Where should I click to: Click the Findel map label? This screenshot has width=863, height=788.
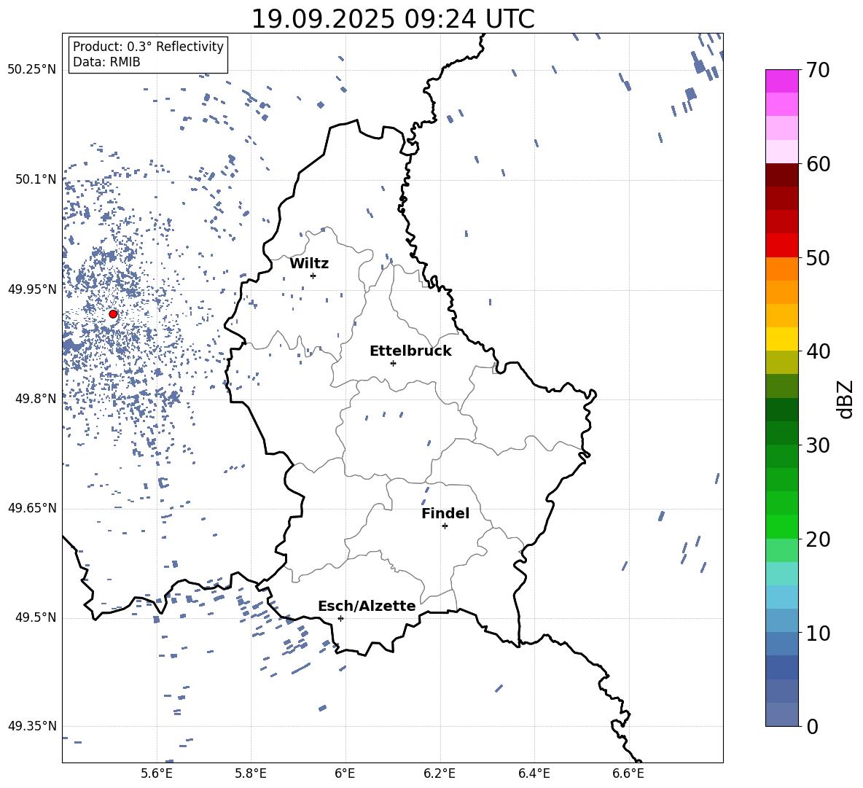(x=445, y=513)
